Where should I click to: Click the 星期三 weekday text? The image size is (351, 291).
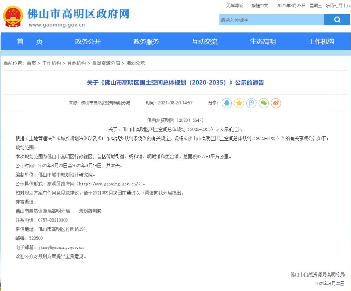(316, 6)
